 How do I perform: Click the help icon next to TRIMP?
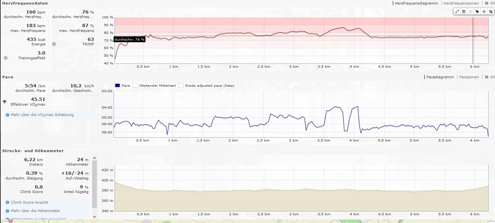54,44
